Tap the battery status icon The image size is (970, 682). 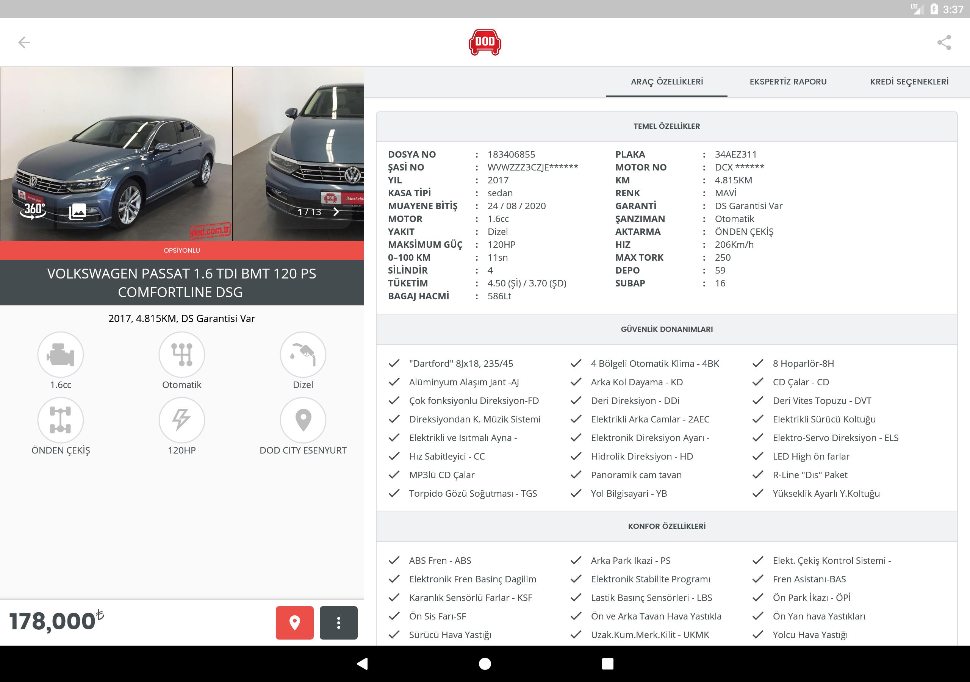pyautogui.click(x=934, y=9)
